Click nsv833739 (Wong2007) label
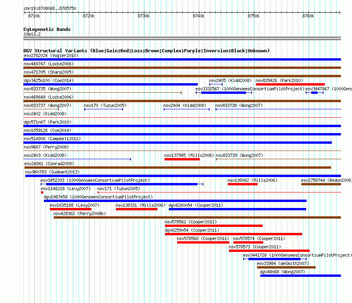 pos(239,155)
